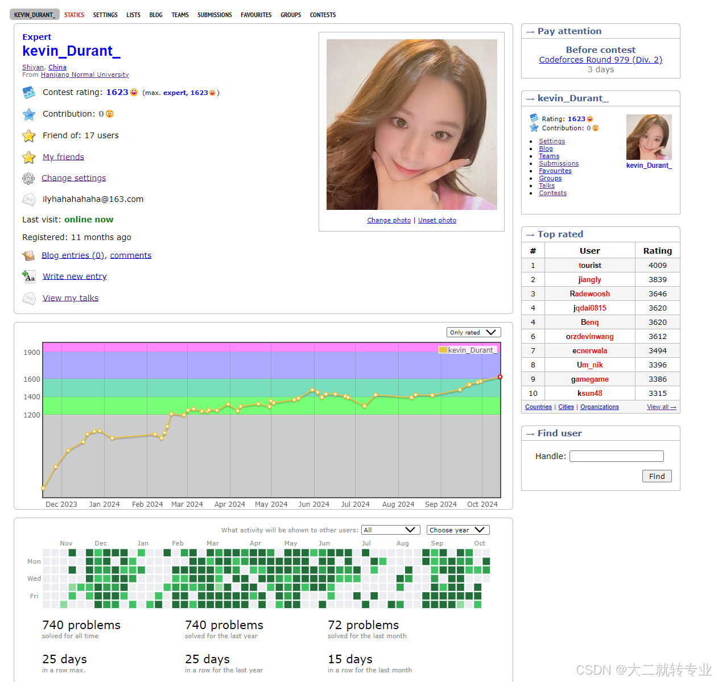714x682 pixels.
Task: Click the sidebar profile photo thumbnail
Action: coord(649,137)
